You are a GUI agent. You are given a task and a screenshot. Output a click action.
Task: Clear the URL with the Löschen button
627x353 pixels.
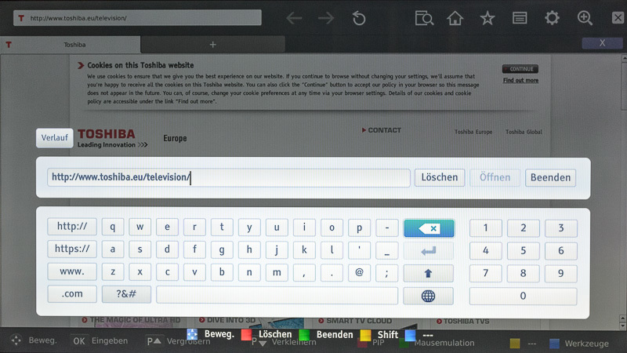pyautogui.click(x=440, y=177)
